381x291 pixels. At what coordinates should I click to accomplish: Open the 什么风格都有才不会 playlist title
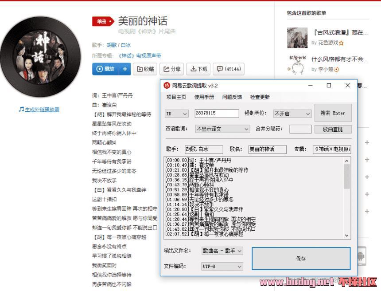tap(340, 59)
